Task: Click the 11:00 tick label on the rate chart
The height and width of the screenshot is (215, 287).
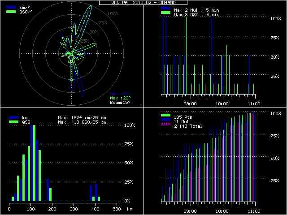Action: [253, 103]
